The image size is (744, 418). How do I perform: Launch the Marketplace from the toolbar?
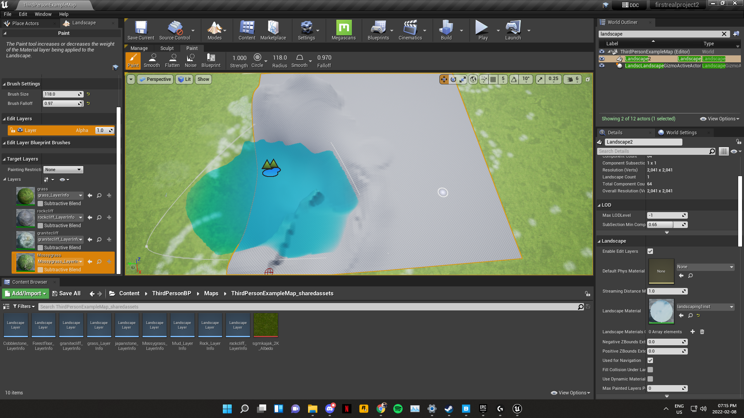(x=273, y=30)
